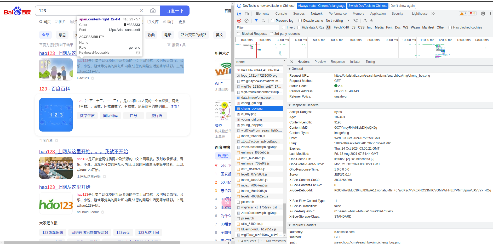The height and width of the screenshot is (244, 493).
Task: Collapse the Response Headers section
Action: pos(290,105)
